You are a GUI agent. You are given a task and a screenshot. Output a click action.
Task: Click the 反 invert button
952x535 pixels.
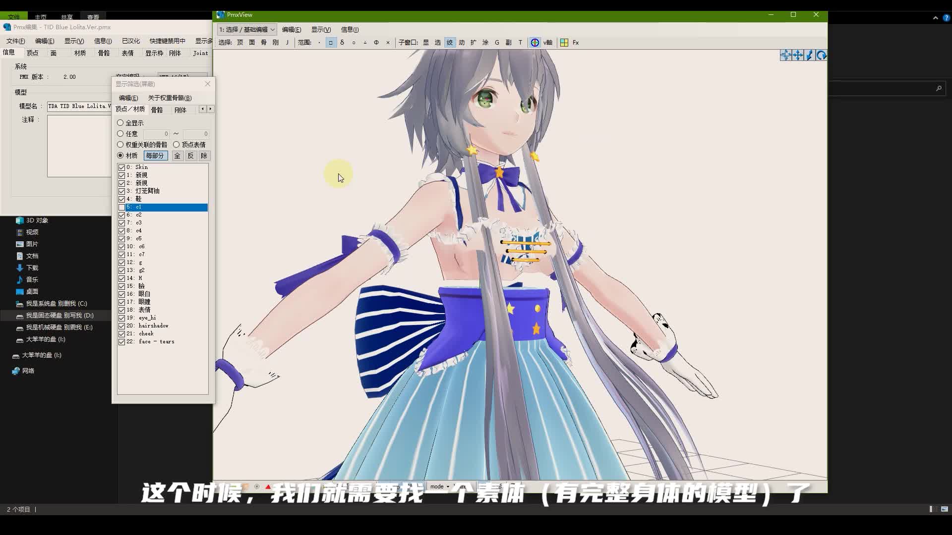tap(190, 156)
